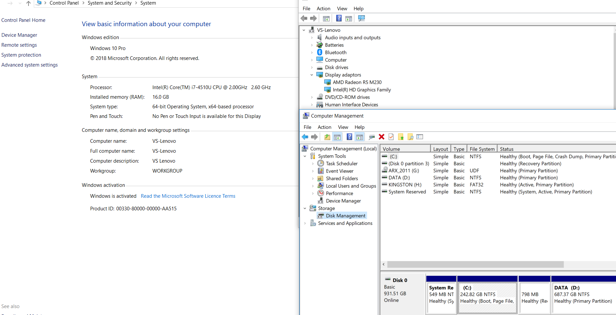The width and height of the screenshot is (616, 315).
Task: Click the Task Scheduler clock icon
Action: tap(320, 163)
